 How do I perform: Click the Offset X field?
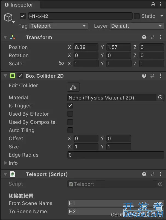[x=86, y=139]
